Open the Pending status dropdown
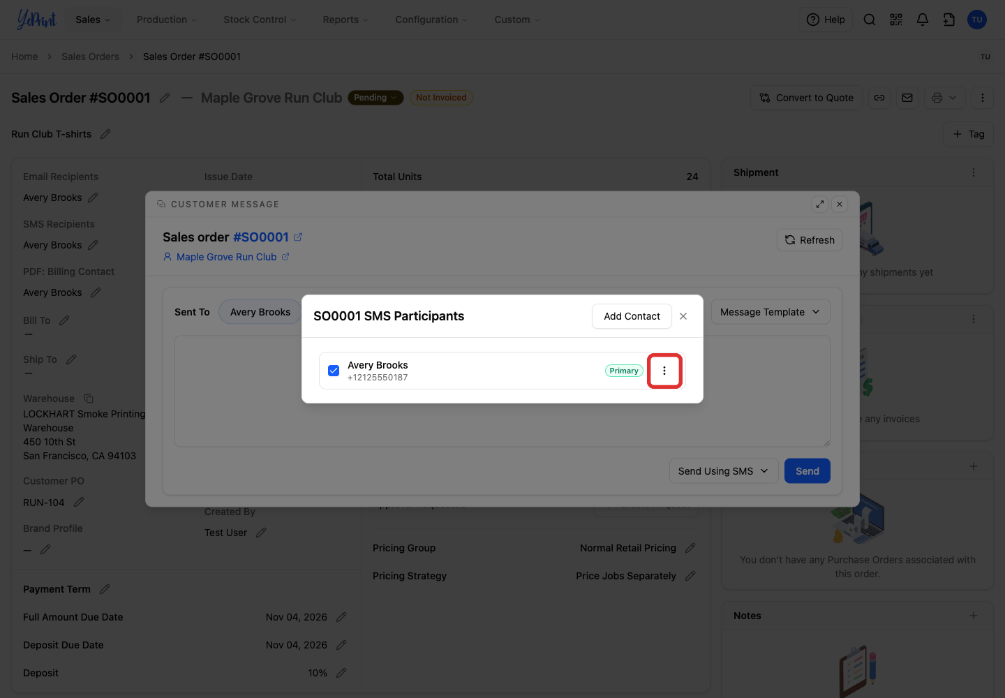The width and height of the screenshot is (1005, 698). [375, 98]
